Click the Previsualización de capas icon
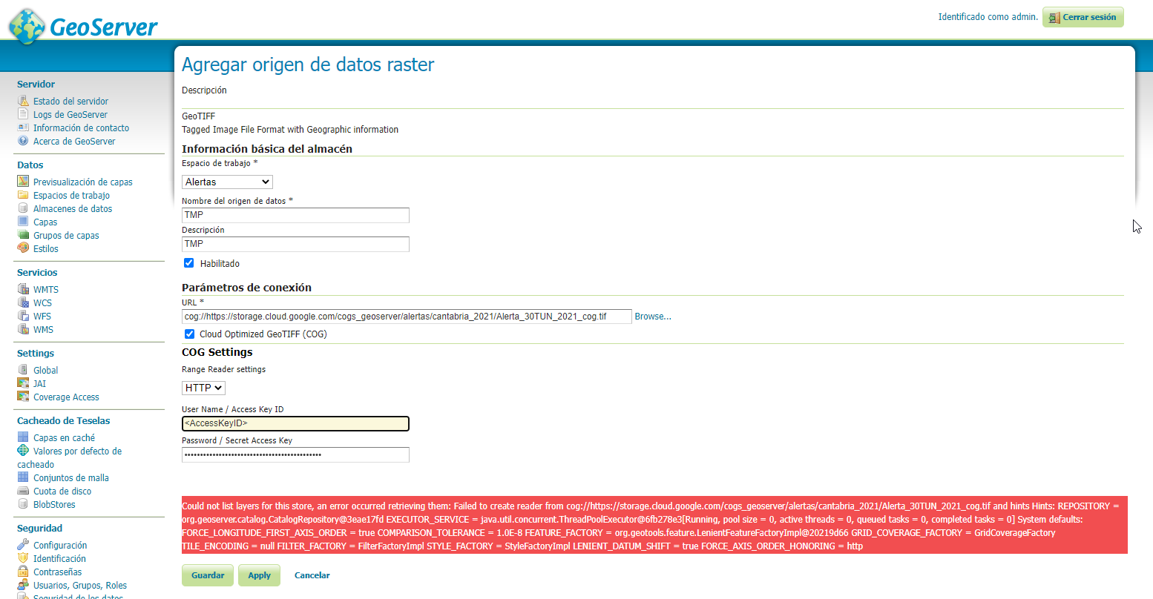This screenshot has width=1153, height=599. tap(23, 182)
